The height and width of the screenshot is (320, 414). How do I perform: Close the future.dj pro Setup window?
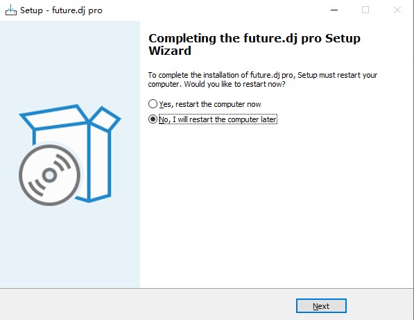coord(397,10)
